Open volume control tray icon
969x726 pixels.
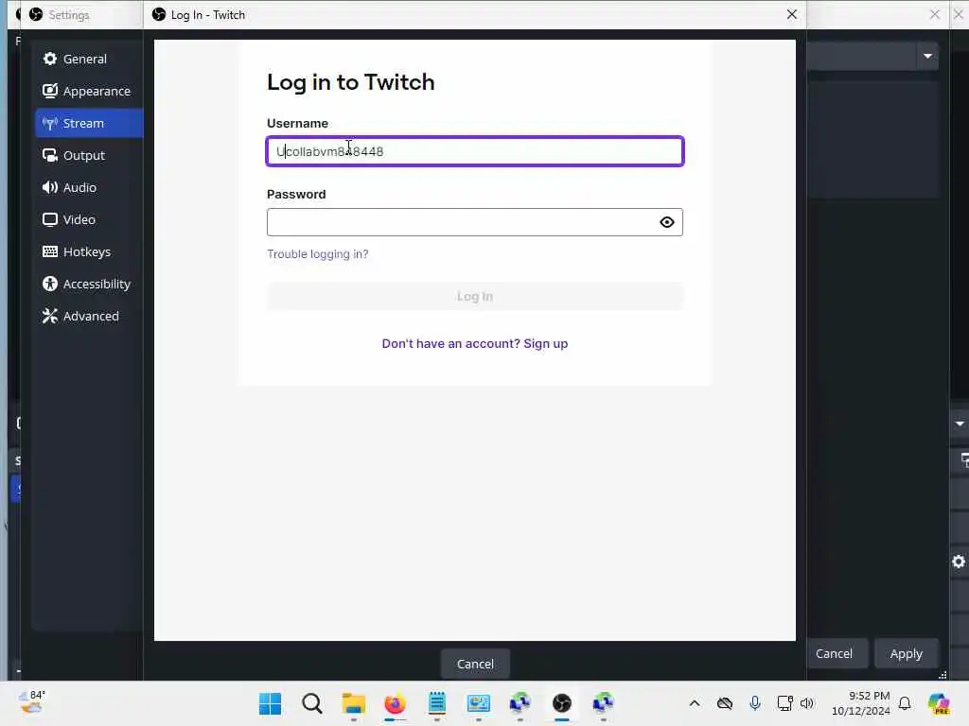(807, 703)
